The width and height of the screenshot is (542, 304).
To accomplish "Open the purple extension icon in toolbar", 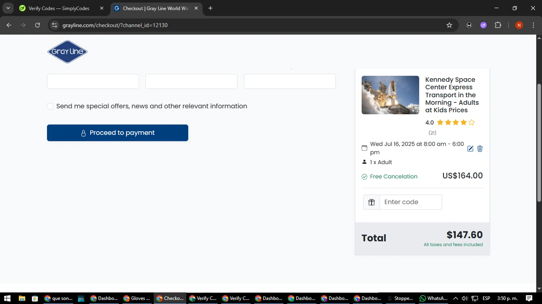I will [483, 25].
